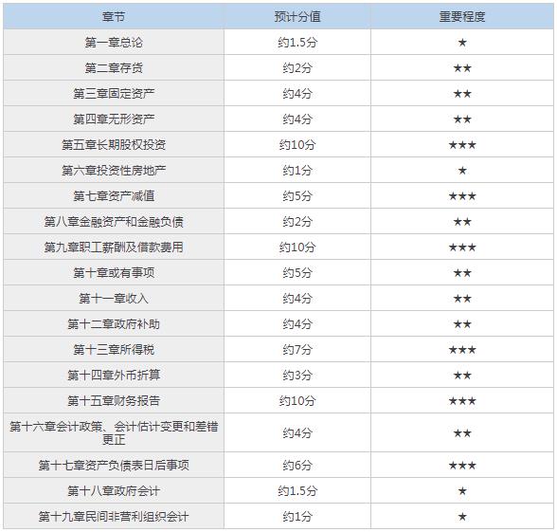Click 约10分 in the 第五章长期股权投资 row
The image size is (557, 532).
[297, 145]
